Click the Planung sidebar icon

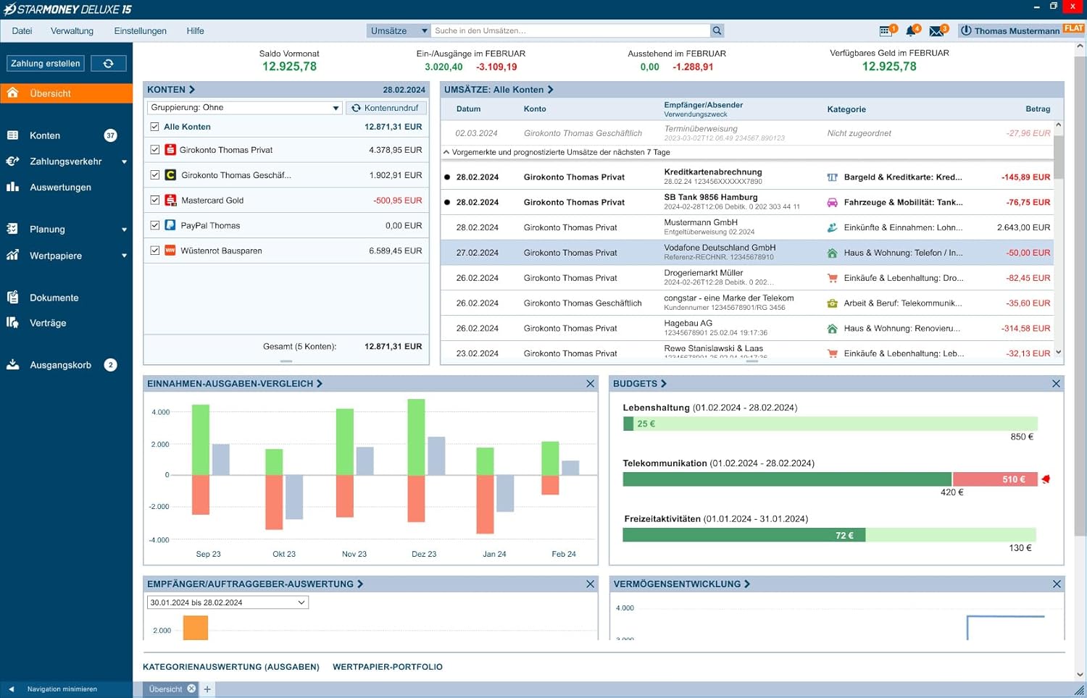click(x=12, y=229)
